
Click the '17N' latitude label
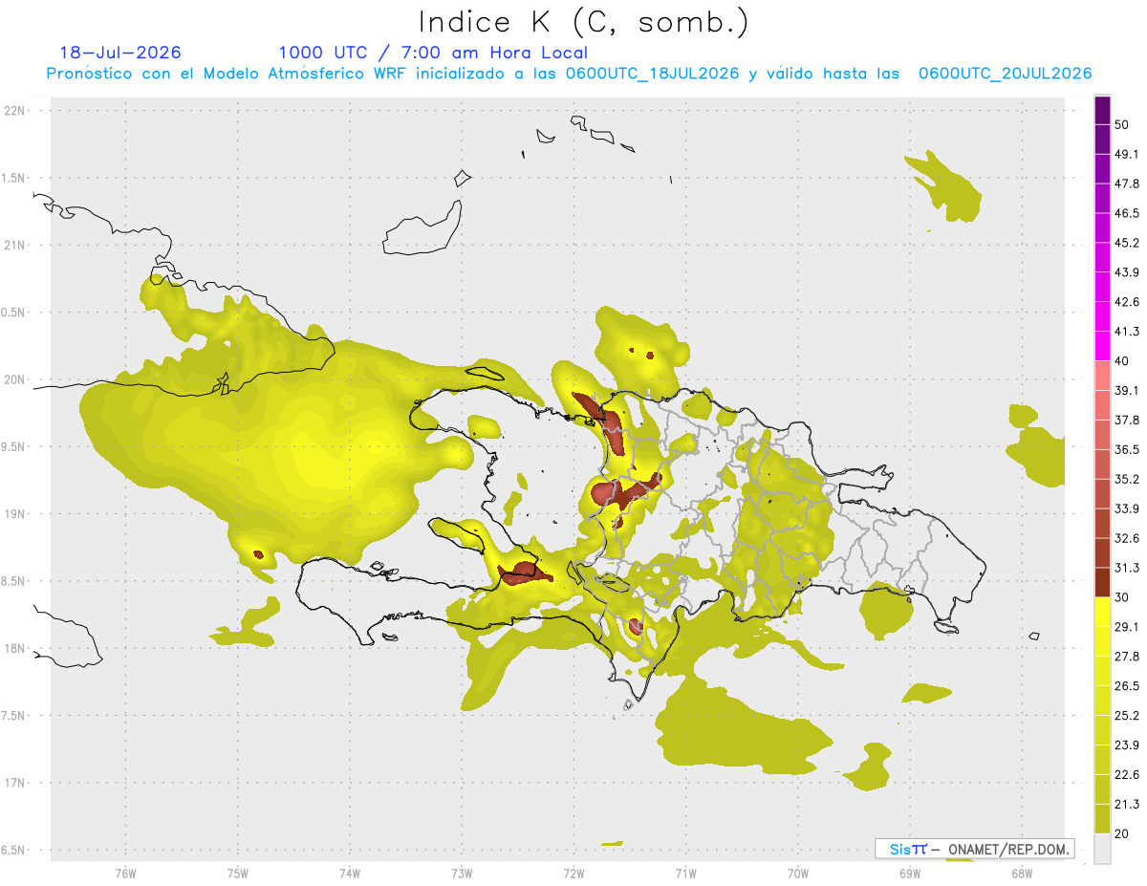pyautogui.click(x=15, y=783)
